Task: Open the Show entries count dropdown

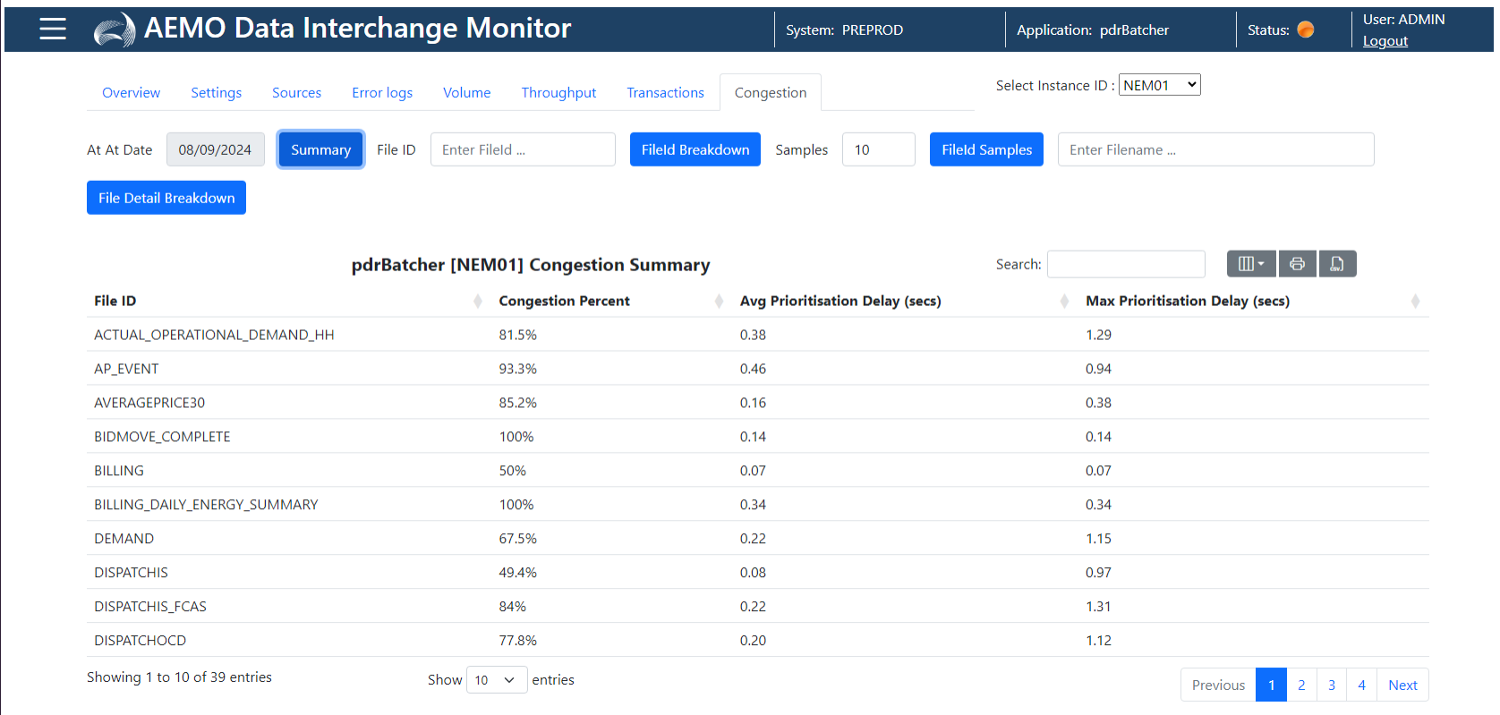Action: point(497,680)
